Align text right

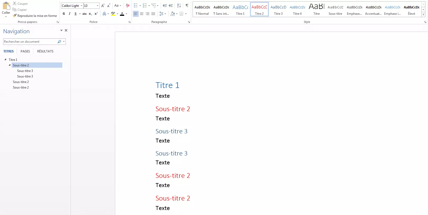pos(147,14)
